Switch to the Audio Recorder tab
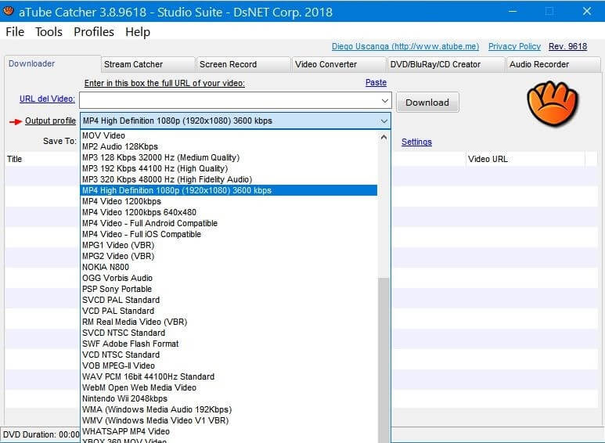The width and height of the screenshot is (605, 443). [x=553, y=64]
